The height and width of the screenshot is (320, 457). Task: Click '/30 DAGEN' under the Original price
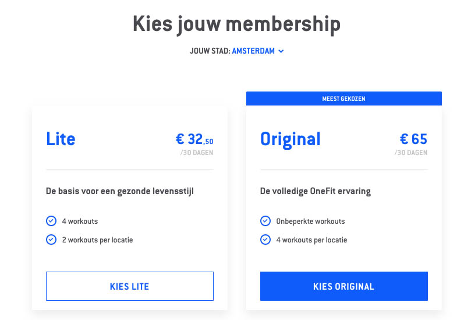point(411,153)
